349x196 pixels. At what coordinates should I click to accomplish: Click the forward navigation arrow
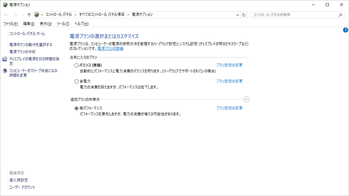(x=16, y=15)
